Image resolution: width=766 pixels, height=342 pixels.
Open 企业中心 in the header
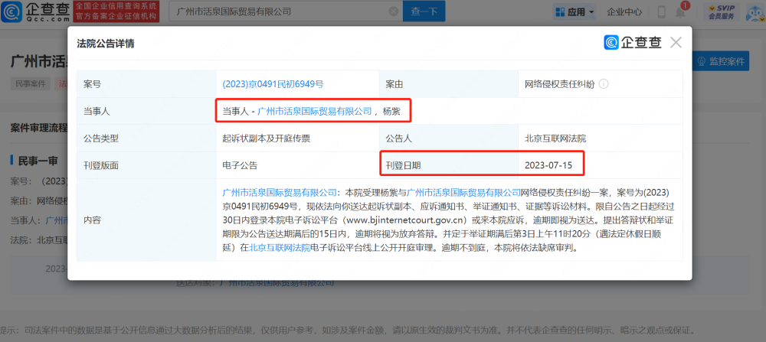click(x=624, y=11)
